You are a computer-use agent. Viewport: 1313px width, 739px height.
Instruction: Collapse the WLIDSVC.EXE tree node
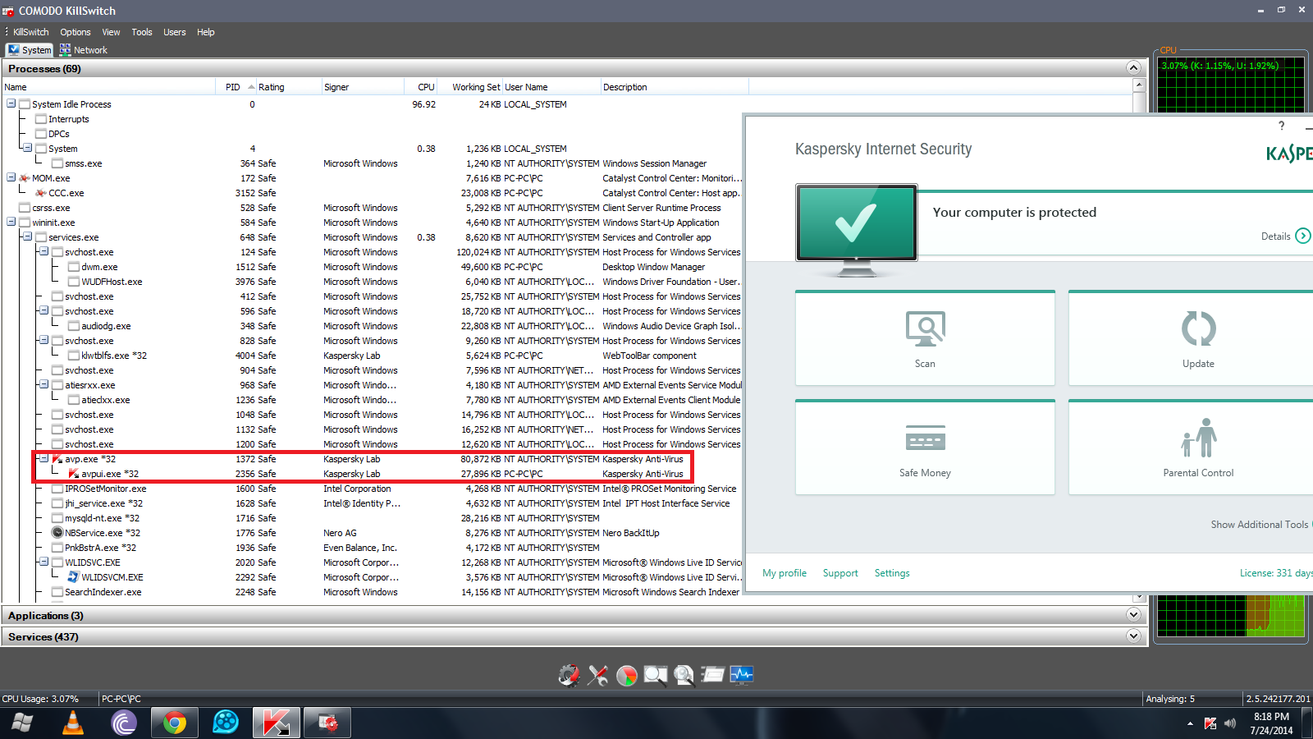[x=44, y=562]
